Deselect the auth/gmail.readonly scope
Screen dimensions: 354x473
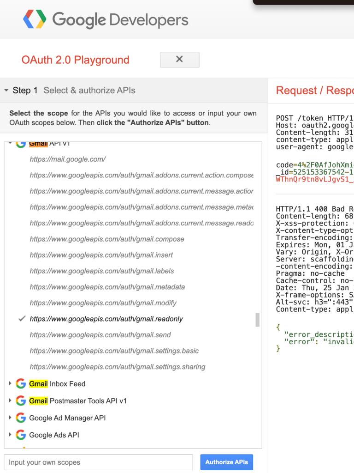pos(106,319)
